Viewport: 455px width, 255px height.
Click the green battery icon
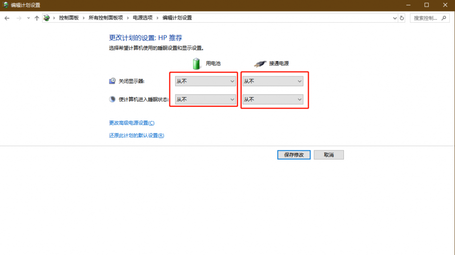tap(196, 63)
